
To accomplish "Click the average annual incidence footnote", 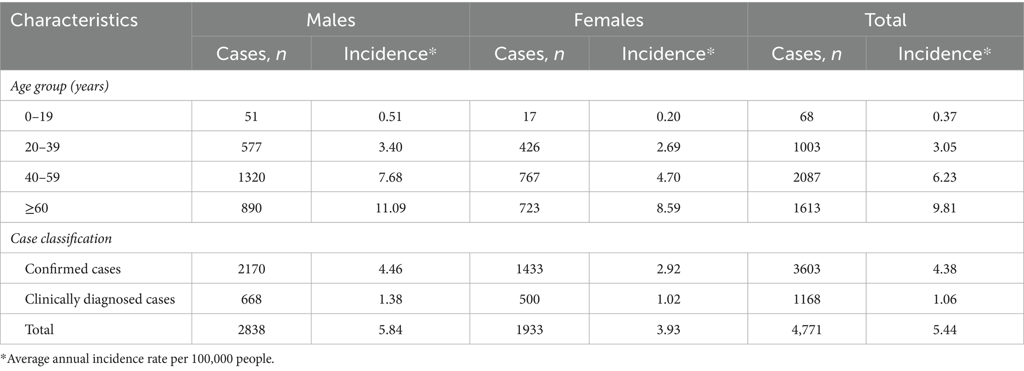I will (138, 359).
